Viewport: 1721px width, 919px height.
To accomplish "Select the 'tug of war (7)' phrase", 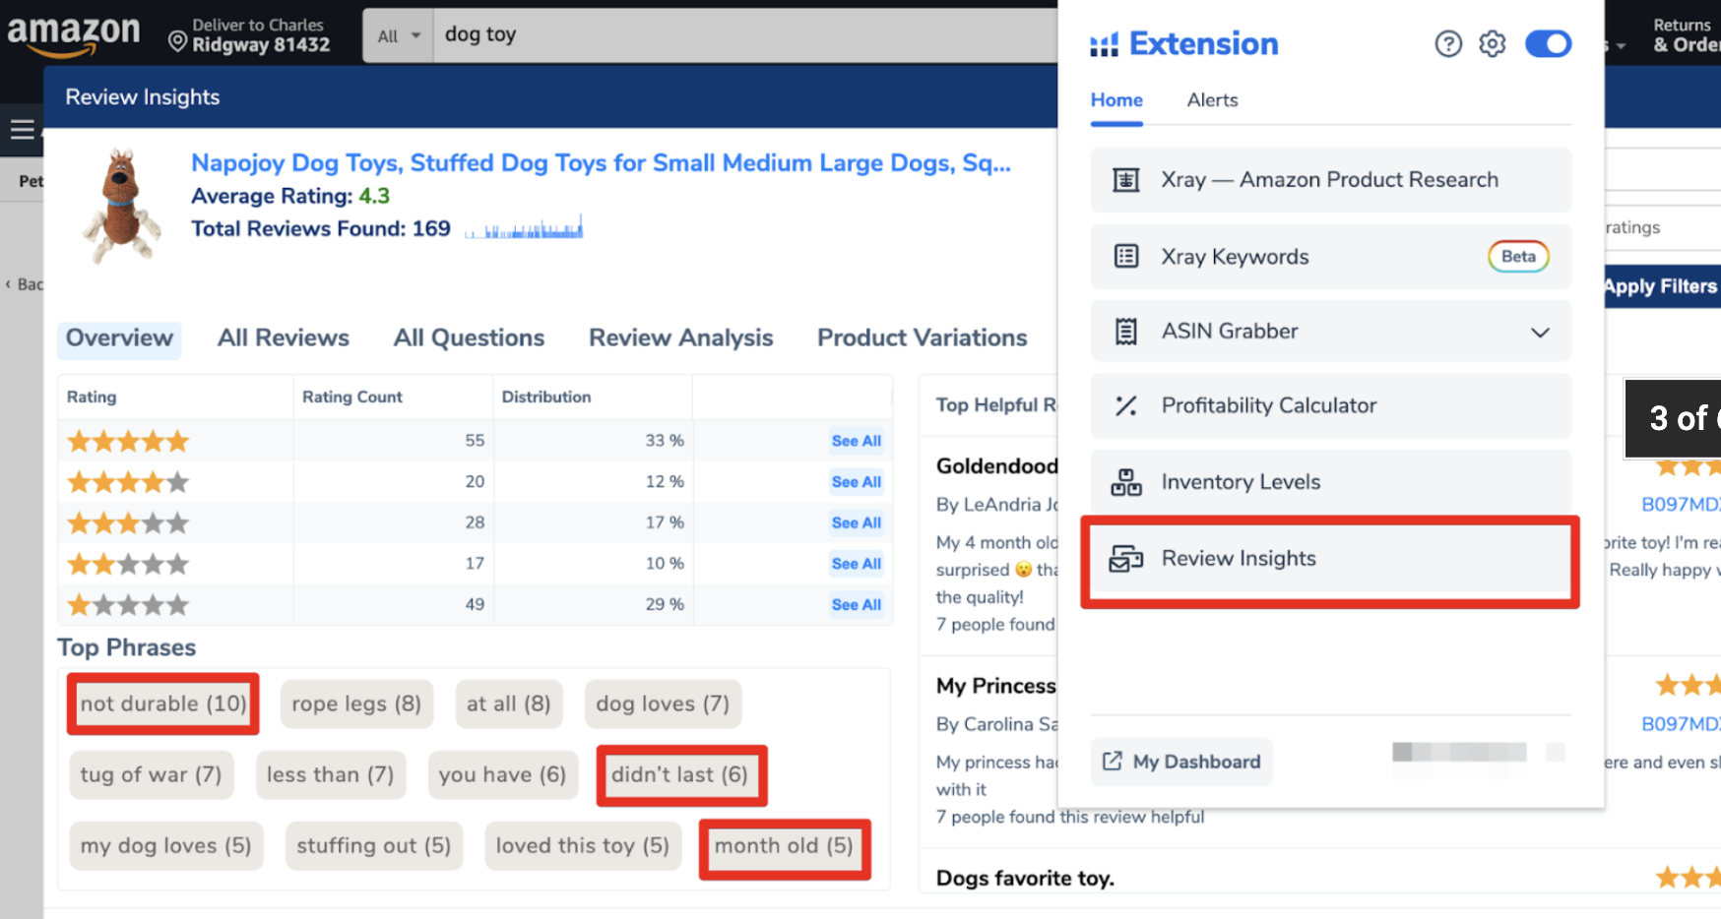I will pos(151,774).
